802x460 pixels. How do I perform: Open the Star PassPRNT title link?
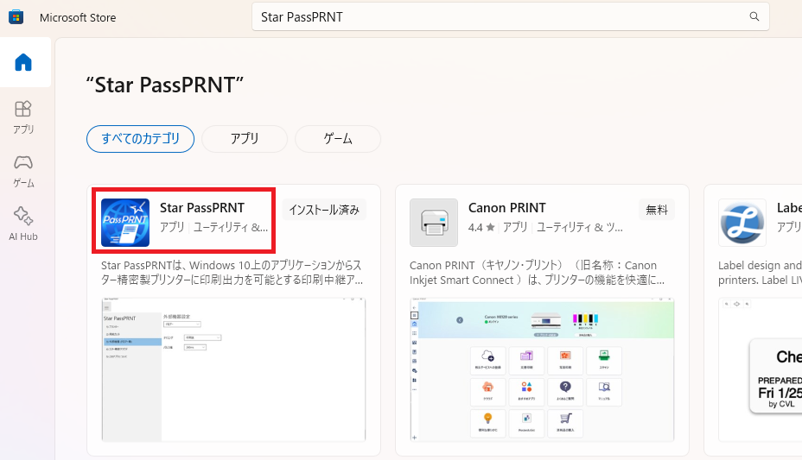(202, 208)
